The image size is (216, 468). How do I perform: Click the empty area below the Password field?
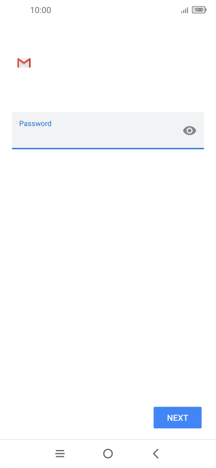pos(108,268)
